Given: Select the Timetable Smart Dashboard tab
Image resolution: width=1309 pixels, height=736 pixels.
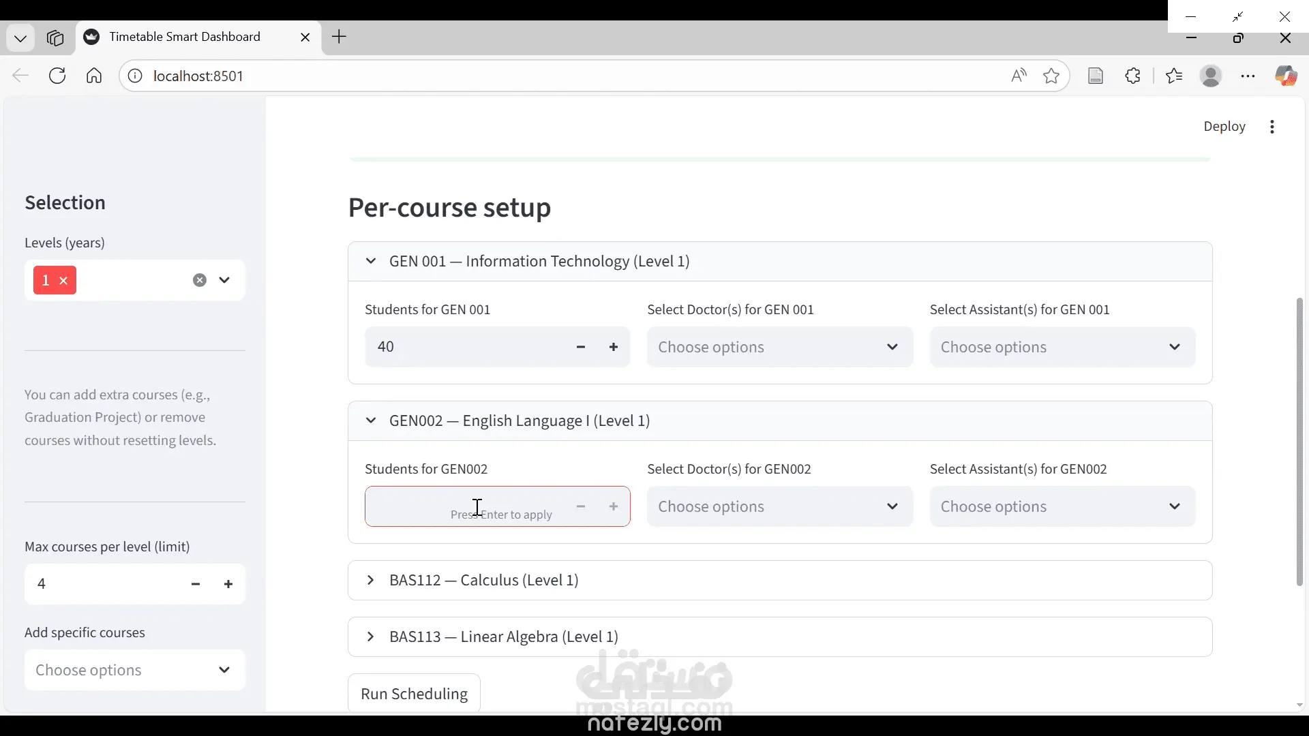Looking at the screenshot, I should point(184,37).
